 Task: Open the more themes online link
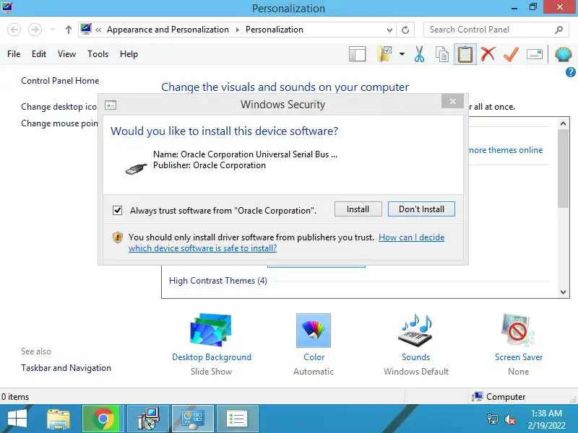[506, 150]
